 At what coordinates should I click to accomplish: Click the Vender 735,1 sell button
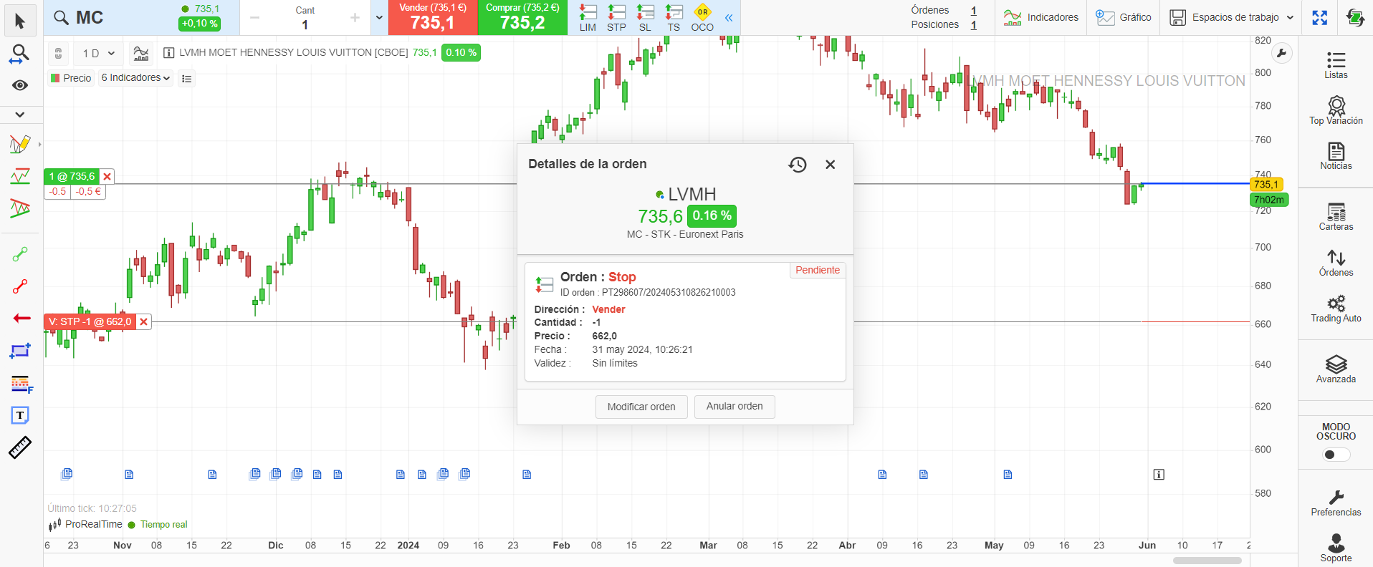click(x=433, y=18)
